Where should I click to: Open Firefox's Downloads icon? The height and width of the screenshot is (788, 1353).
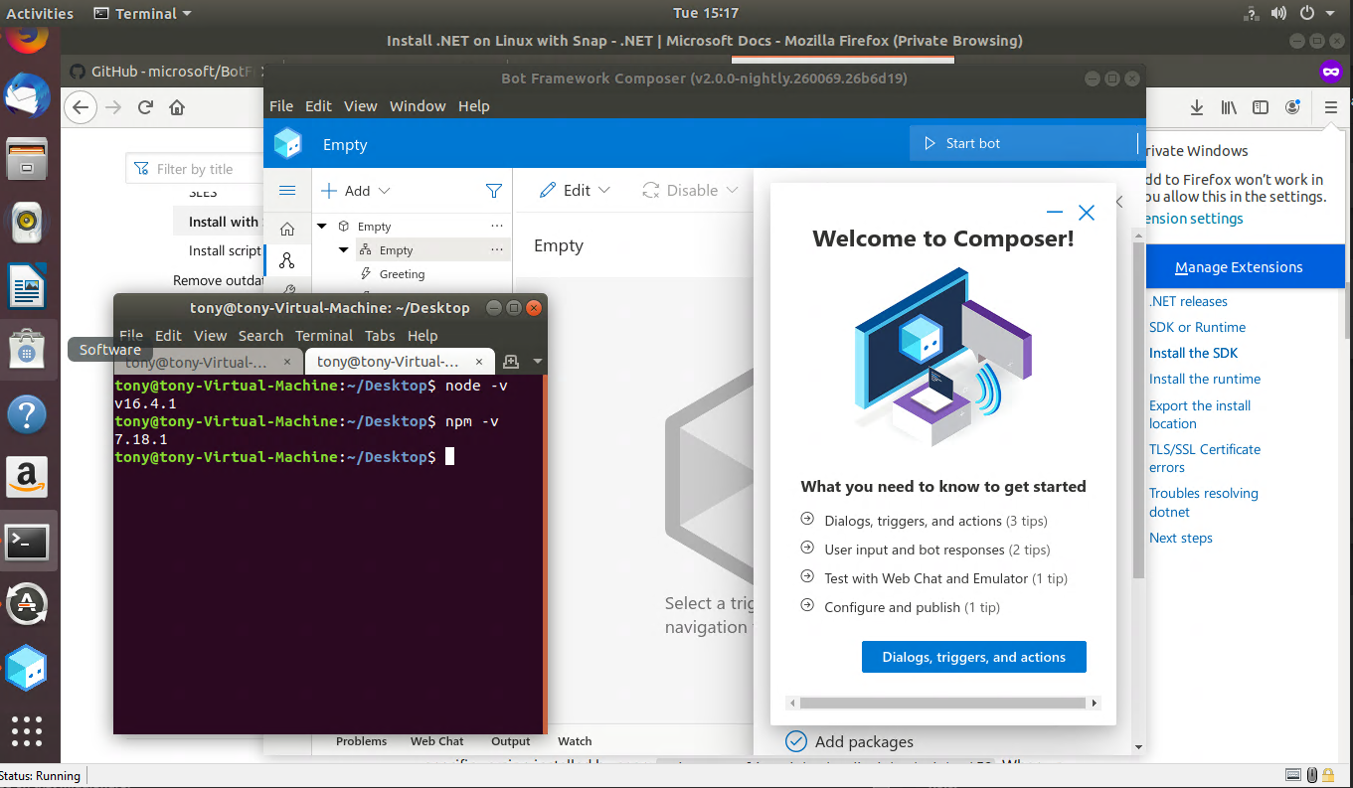pyautogui.click(x=1195, y=106)
